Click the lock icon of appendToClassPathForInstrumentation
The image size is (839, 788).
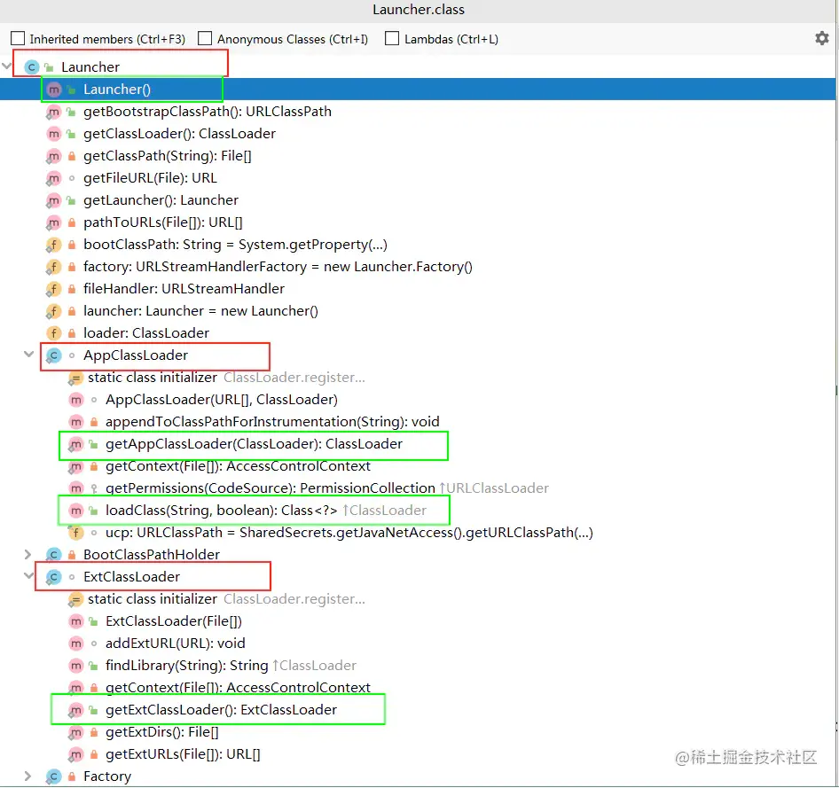click(x=94, y=422)
